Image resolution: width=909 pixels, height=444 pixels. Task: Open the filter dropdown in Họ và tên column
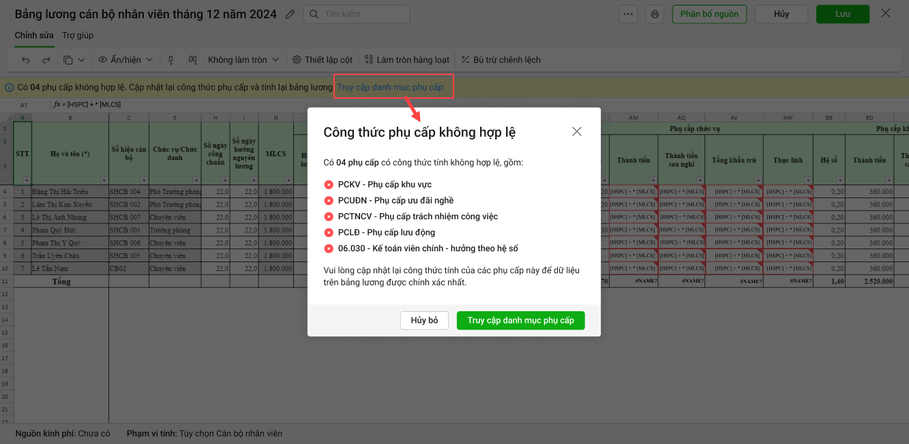coord(104,180)
